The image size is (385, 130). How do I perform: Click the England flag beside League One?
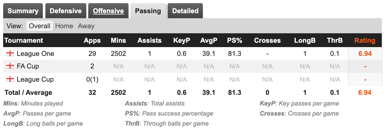tap(10, 54)
